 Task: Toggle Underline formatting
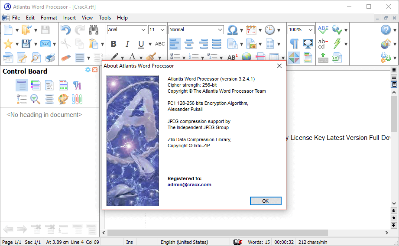coord(141,44)
